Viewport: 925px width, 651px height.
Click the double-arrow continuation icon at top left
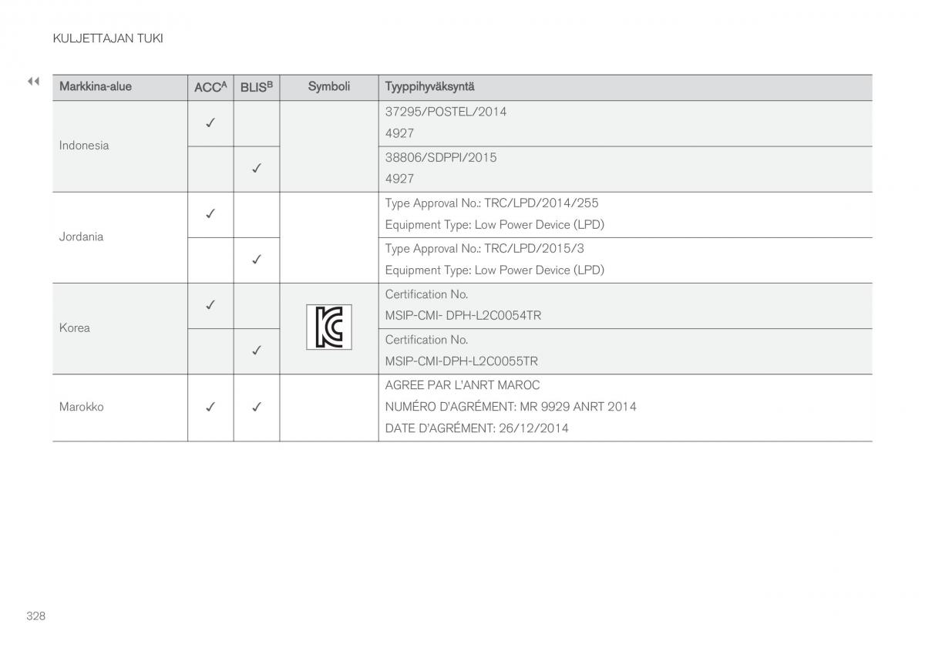[33, 82]
